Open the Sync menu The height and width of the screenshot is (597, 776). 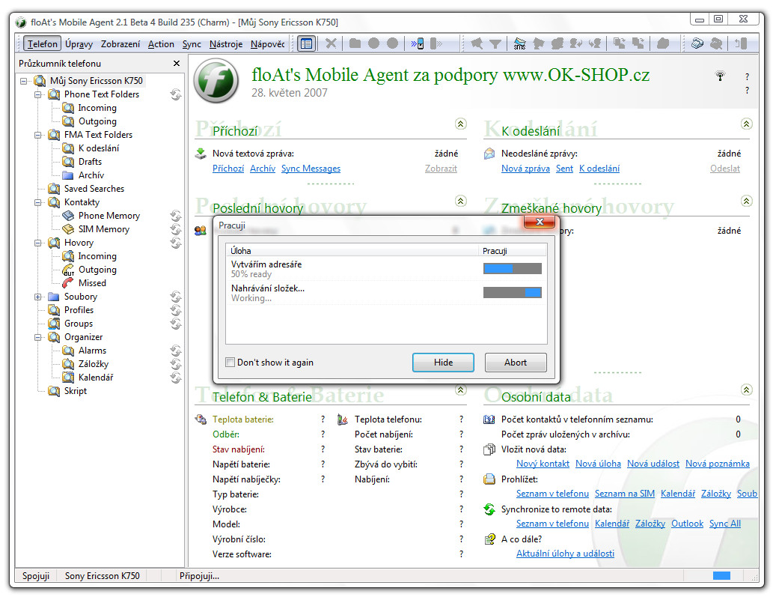click(192, 44)
